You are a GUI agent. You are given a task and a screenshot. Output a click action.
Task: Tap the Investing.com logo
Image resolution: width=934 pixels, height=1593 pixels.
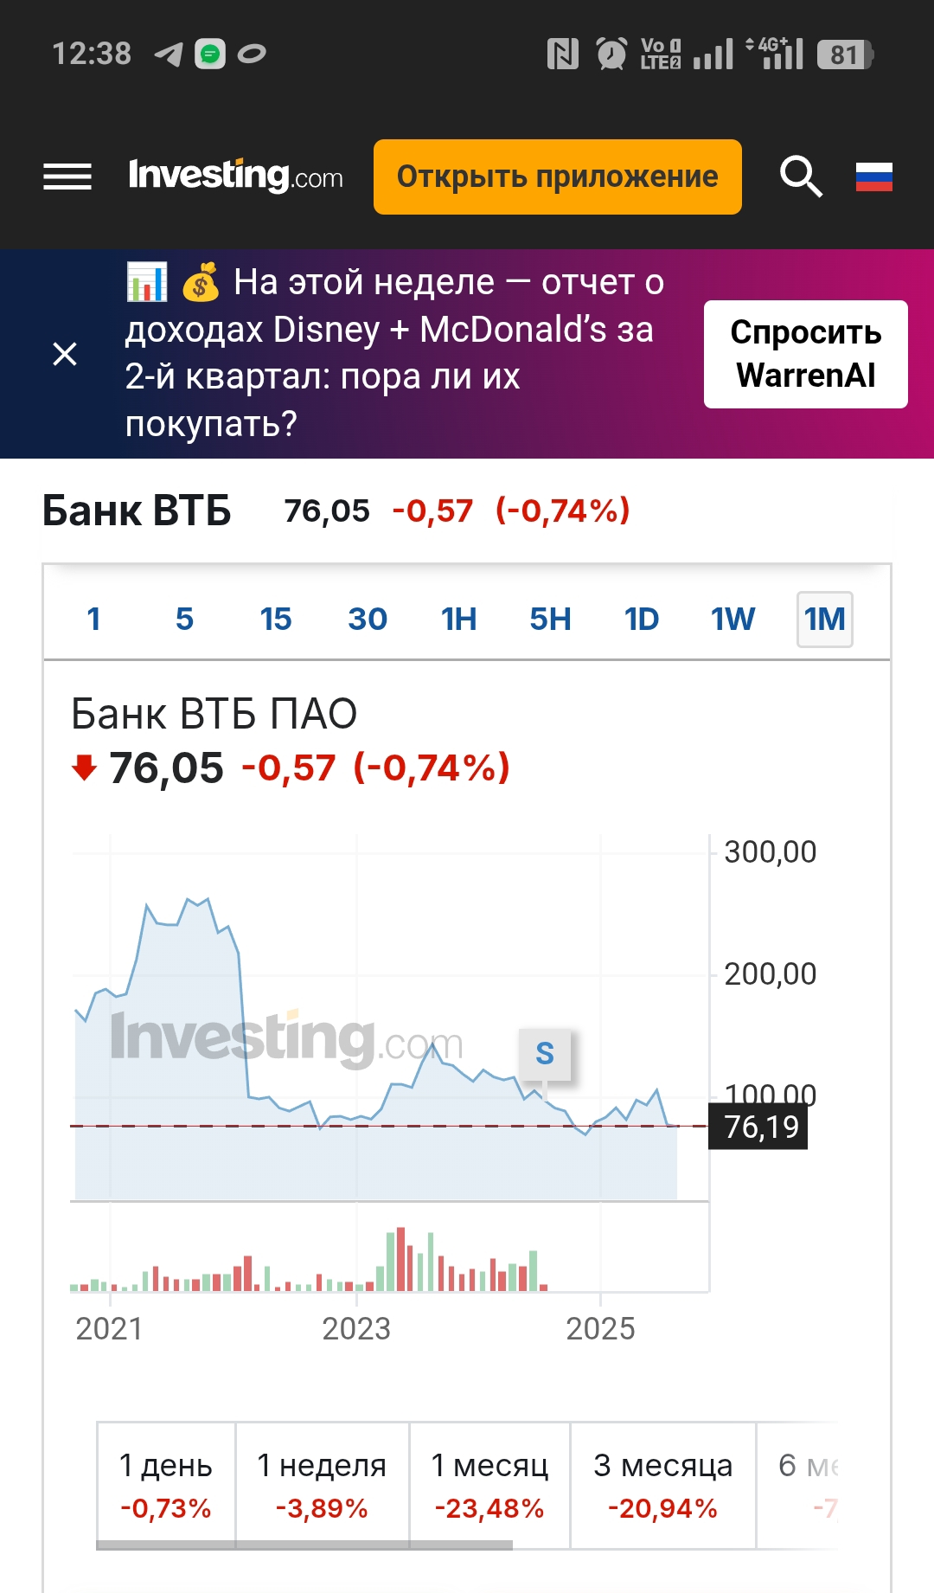pyautogui.click(x=235, y=176)
